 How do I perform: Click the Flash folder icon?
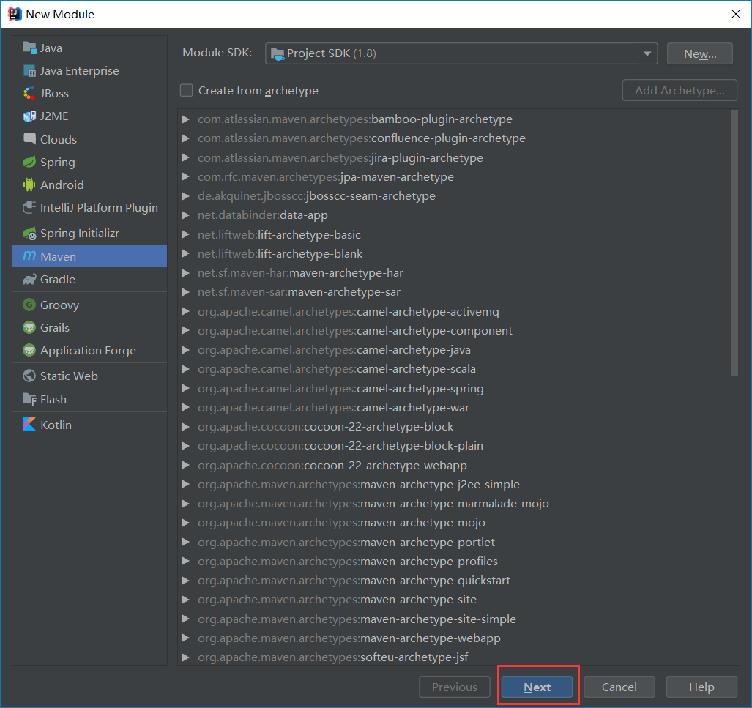coord(29,399)
